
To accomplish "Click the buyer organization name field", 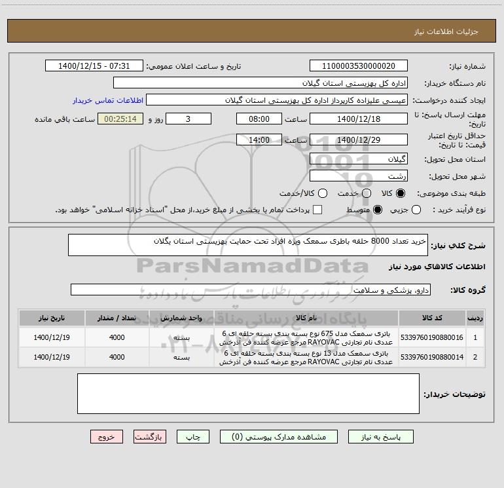I will (261, 83).
